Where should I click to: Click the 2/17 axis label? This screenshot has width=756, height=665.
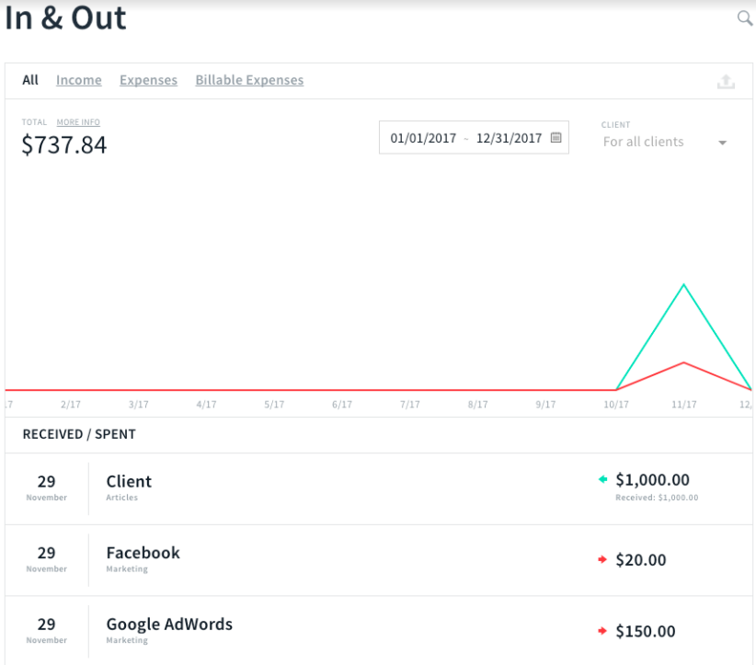click(71, 405)
